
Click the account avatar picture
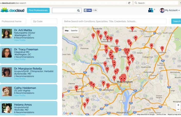tap(162, 10)
